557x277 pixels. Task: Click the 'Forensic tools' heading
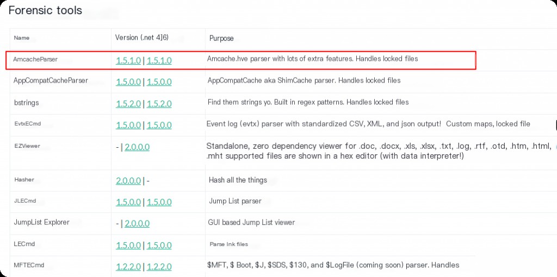coord(45,10)
